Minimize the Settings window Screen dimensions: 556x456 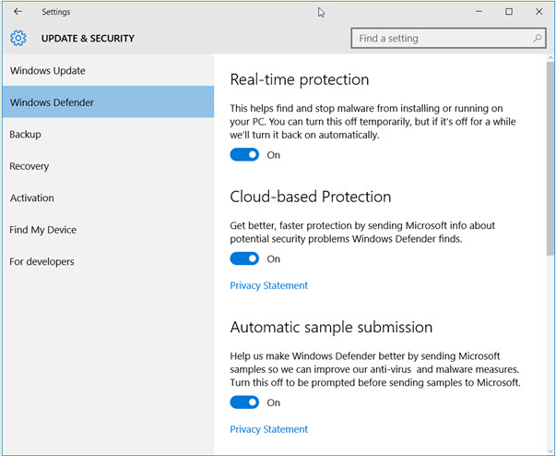pos(479,12)
